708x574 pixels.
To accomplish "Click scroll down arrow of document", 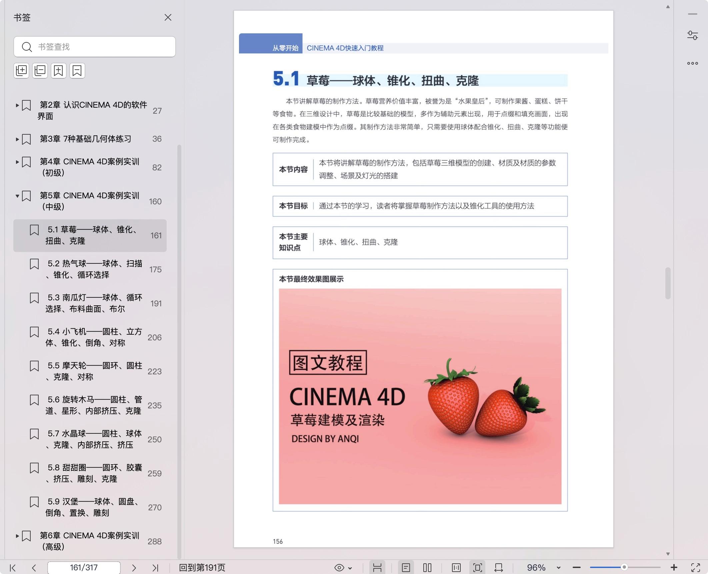I will point(668,554).
